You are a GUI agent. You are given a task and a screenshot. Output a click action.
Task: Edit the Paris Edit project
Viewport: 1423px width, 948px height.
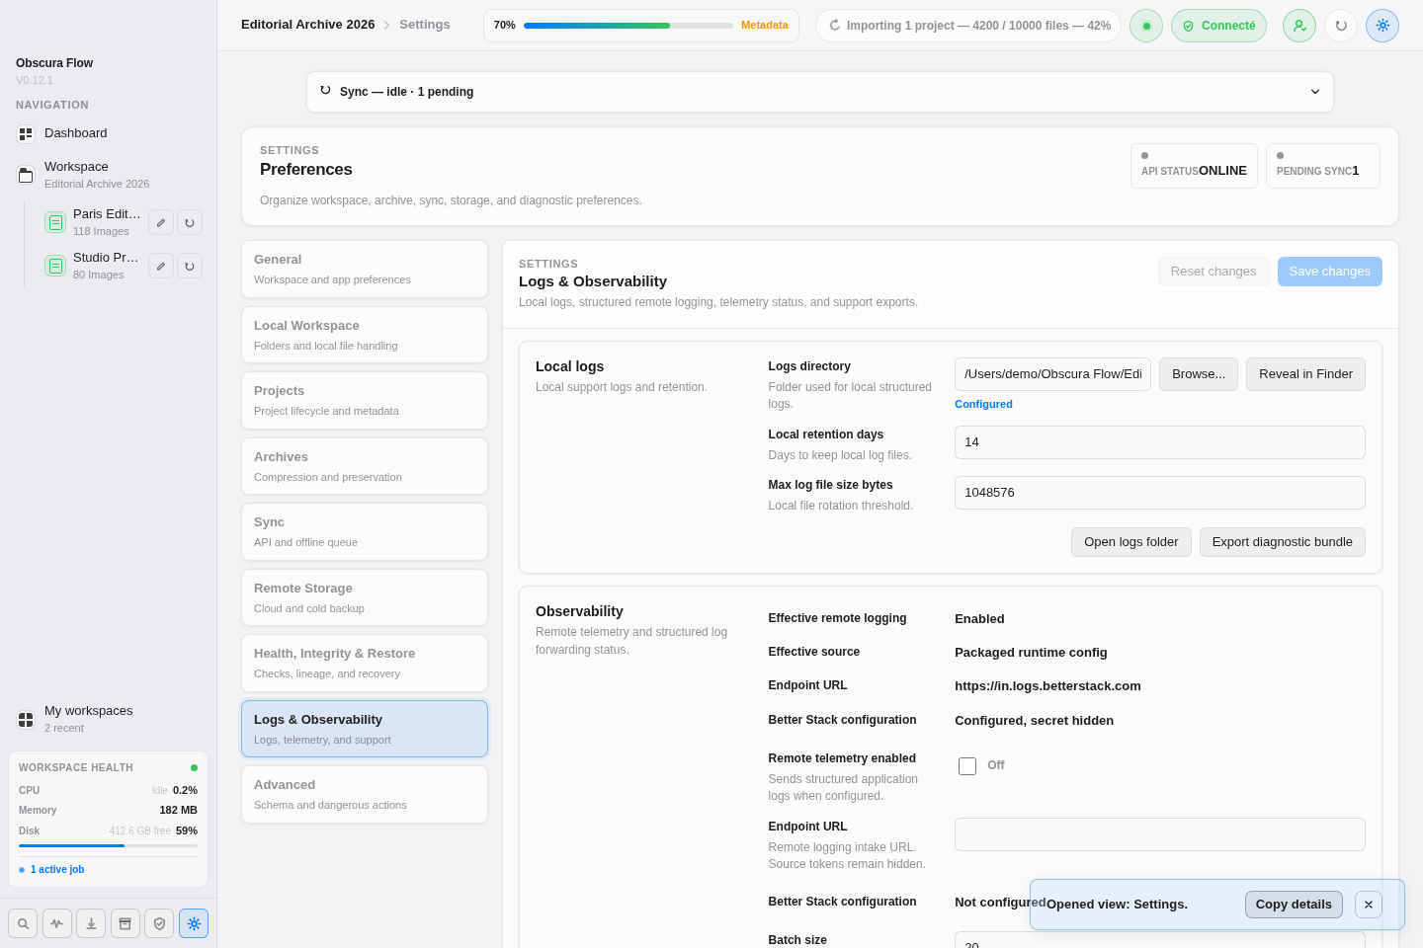161,222
